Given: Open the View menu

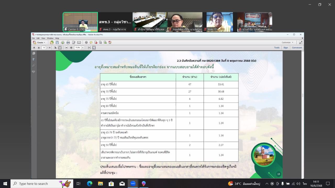Looking at the screenshot, I should [x=43, y=38].
